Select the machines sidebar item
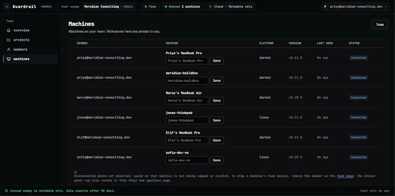The height and width of the screenshot is (196, 395). (30, 59)
